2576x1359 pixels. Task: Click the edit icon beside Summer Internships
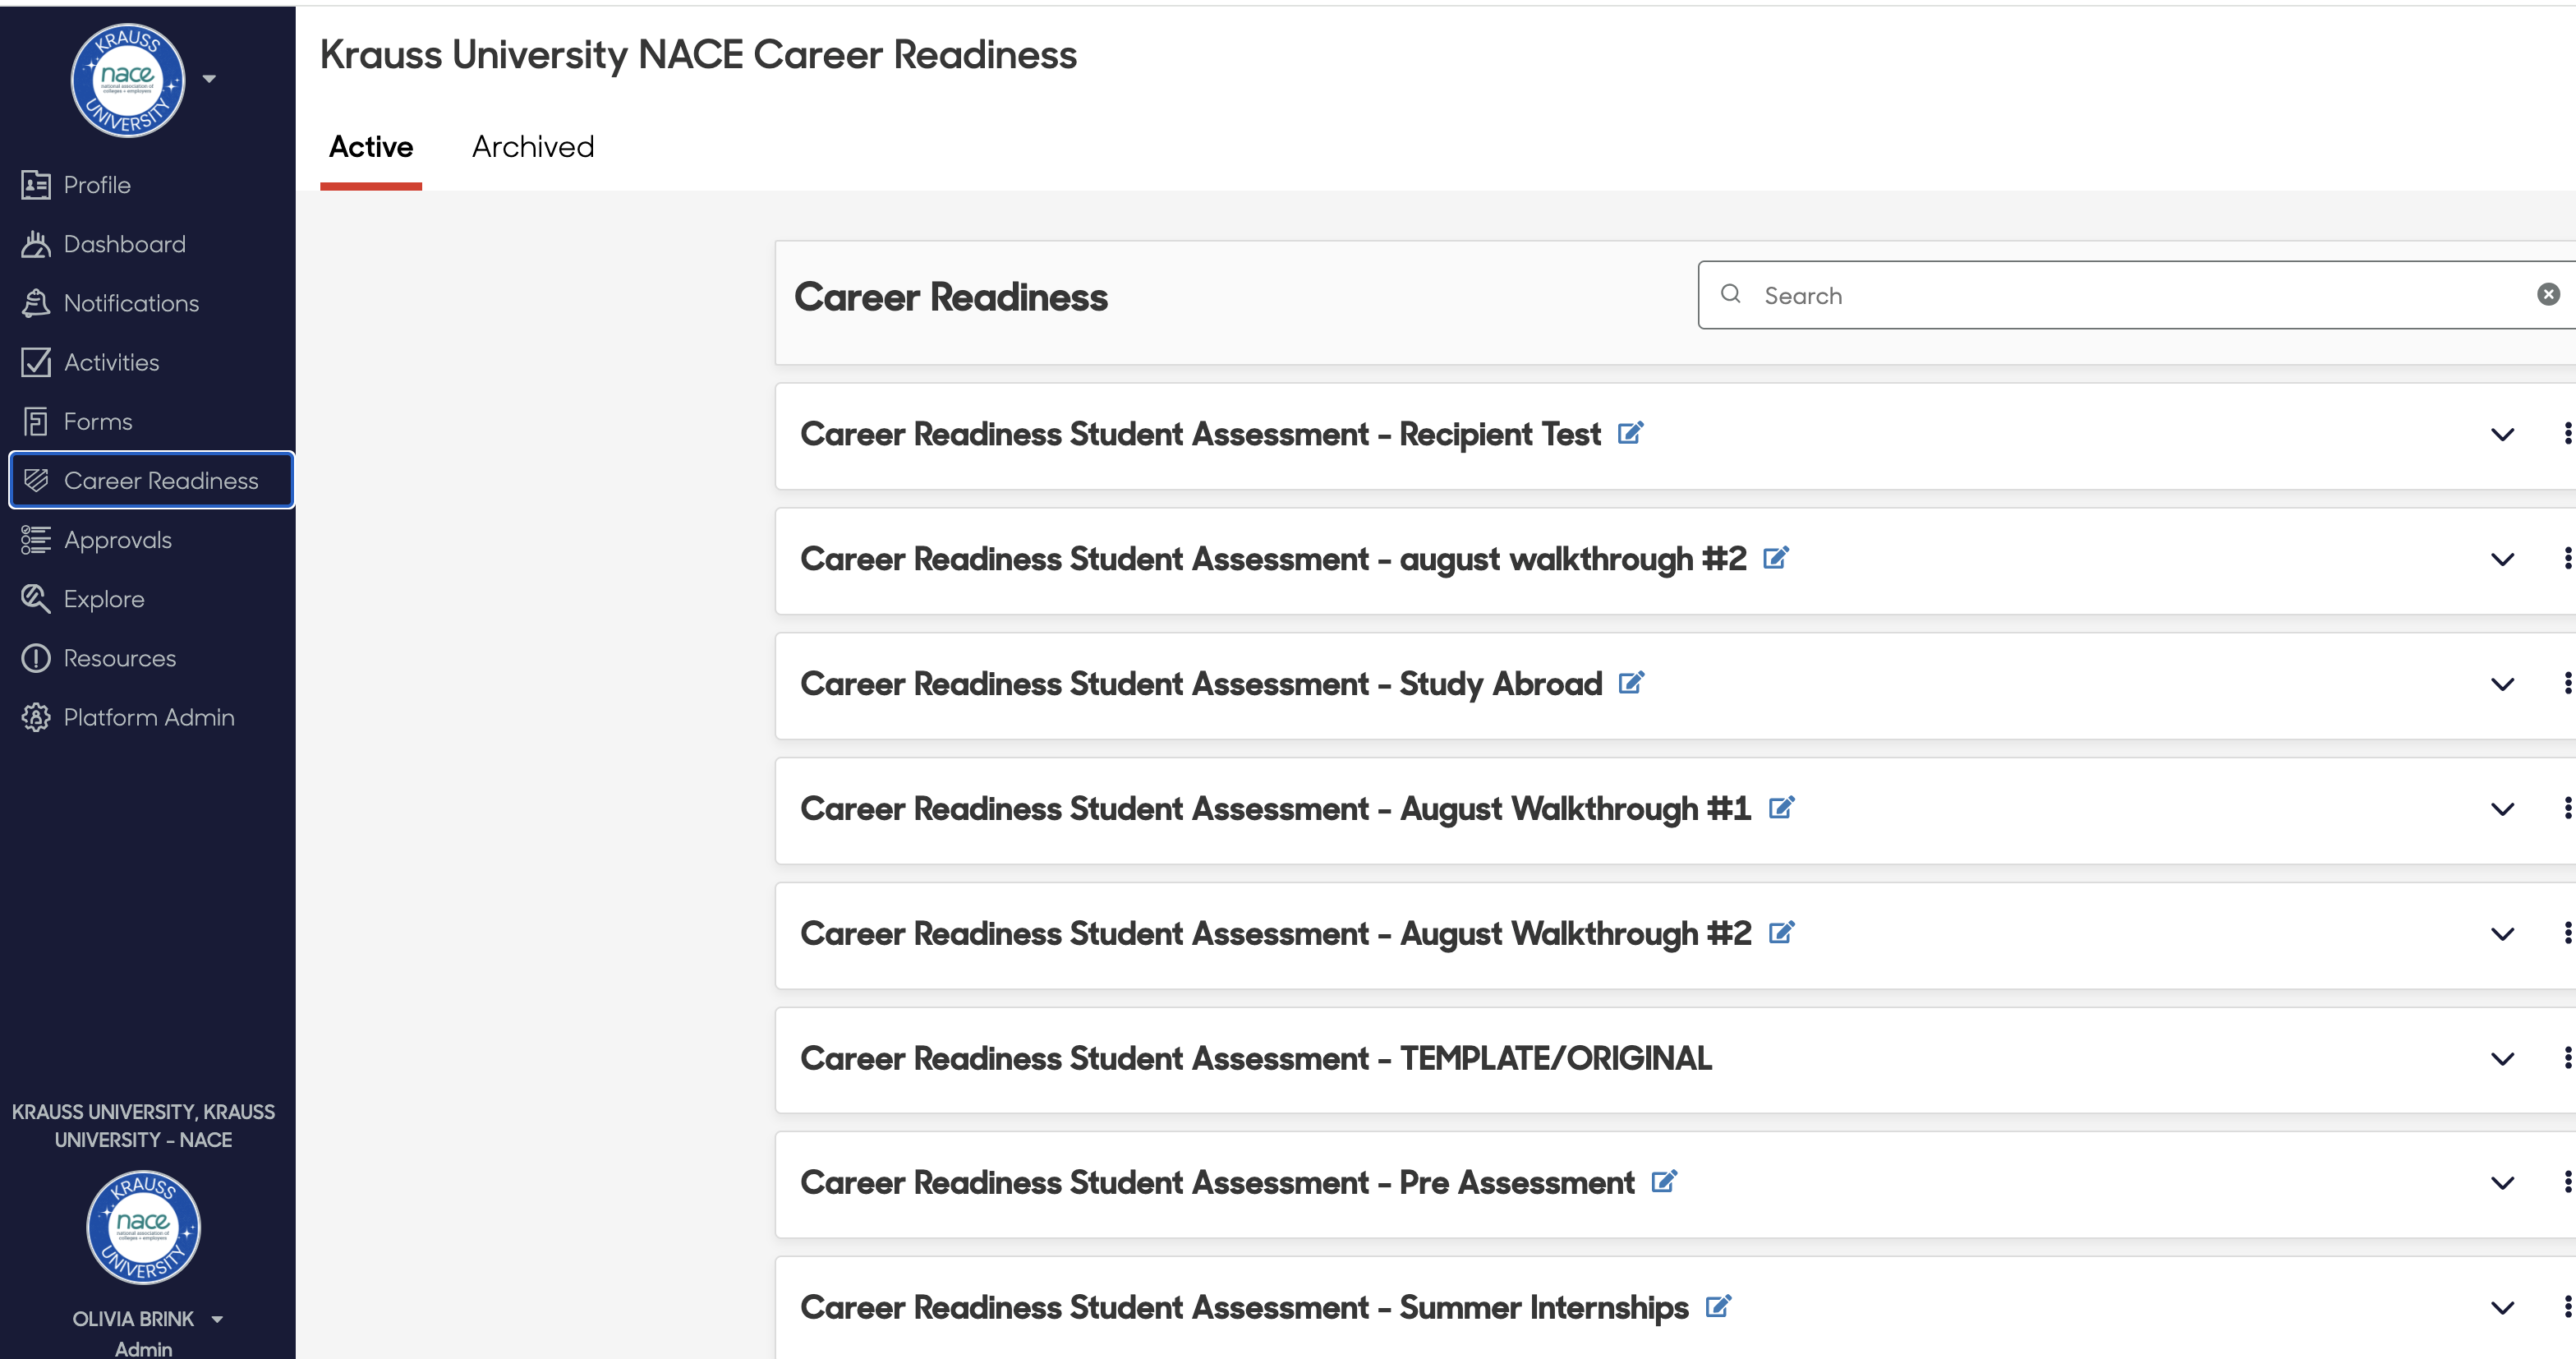click(1718, 1306)
